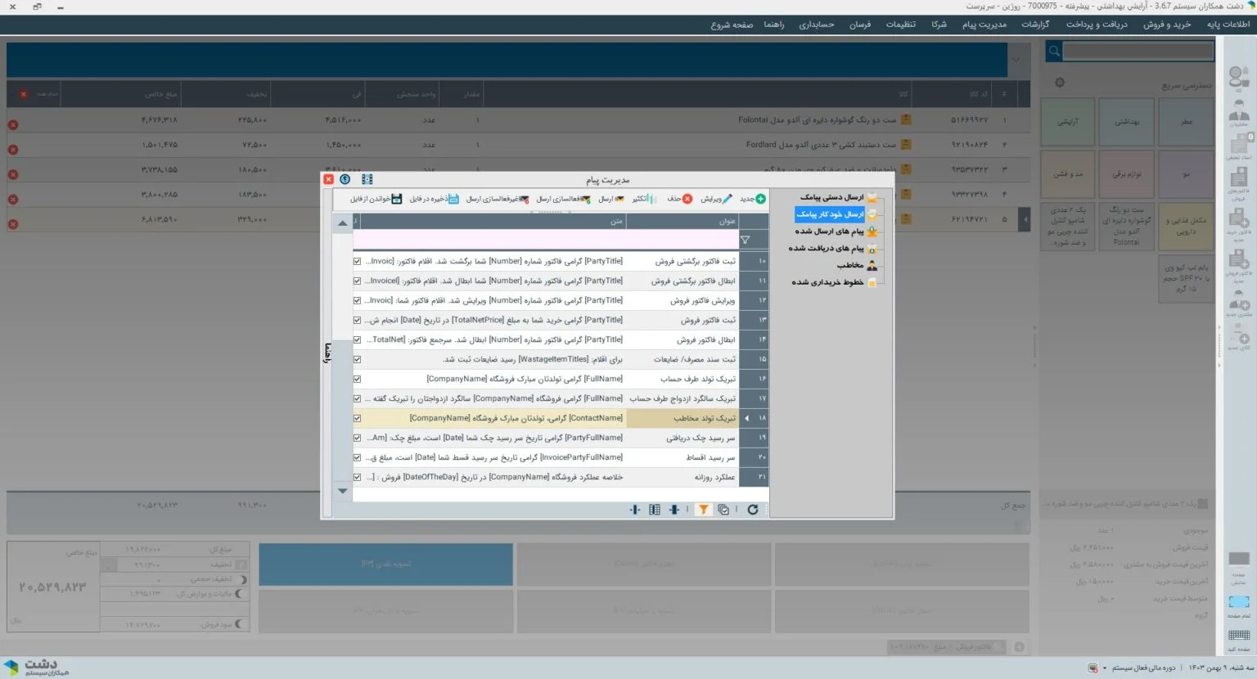Screen dimensions: 1257x679
Task: Toggle checkbox for row 19 سر رسید چک دریافتی
Action: (357, 438)
